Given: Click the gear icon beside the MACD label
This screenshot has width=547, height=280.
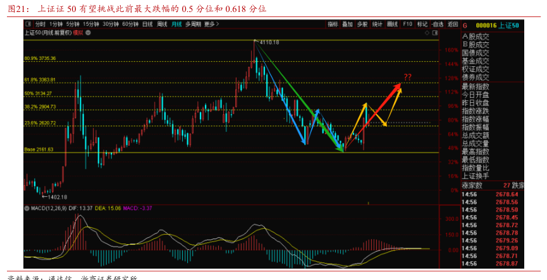Looking at the screenshot, I should 25,207.
